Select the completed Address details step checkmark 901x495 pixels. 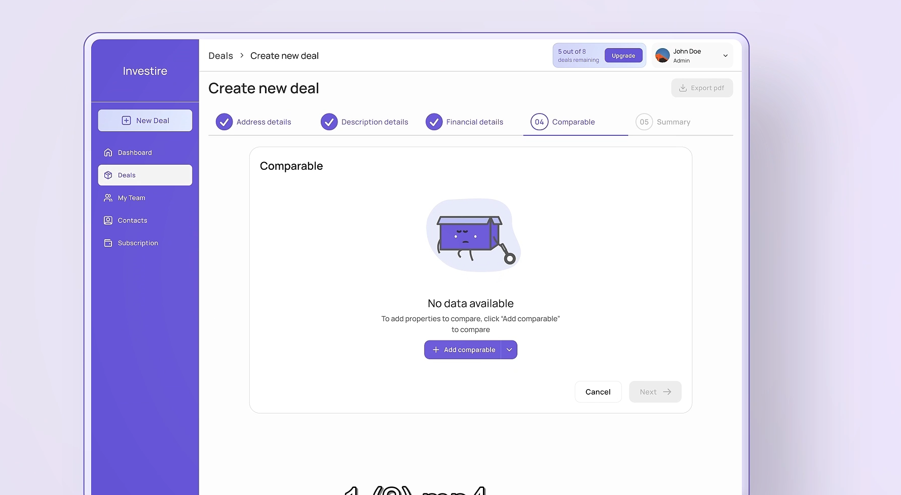[224, 122]
